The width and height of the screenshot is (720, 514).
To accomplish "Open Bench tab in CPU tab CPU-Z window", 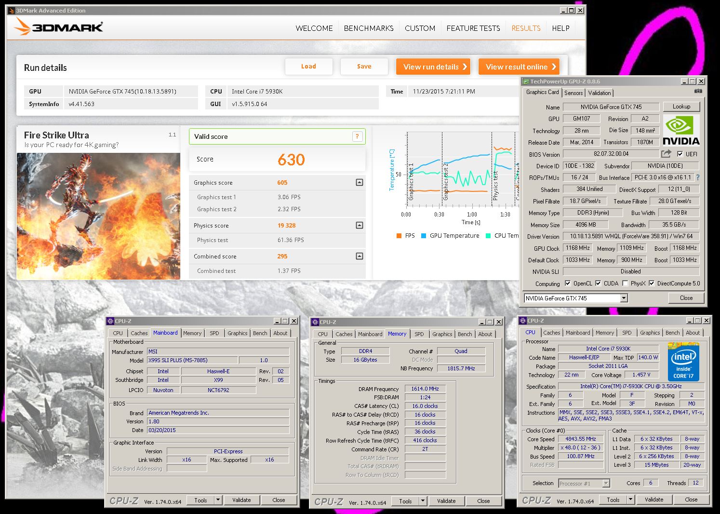I will pyautogui.click(x=672, y=333).
